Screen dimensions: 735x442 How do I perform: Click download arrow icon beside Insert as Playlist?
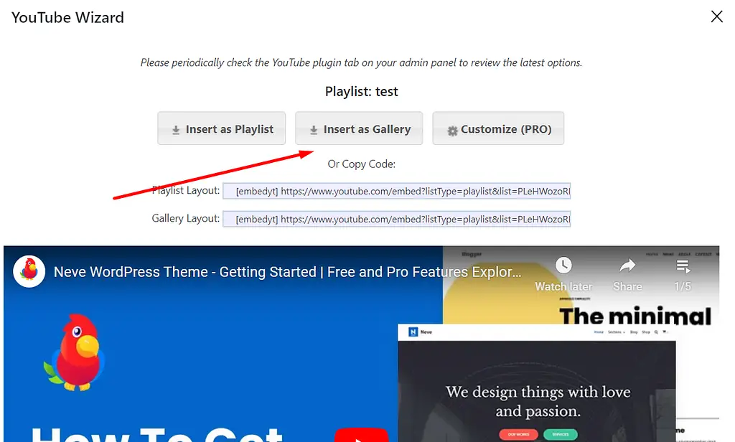click(x=176, y=130)
